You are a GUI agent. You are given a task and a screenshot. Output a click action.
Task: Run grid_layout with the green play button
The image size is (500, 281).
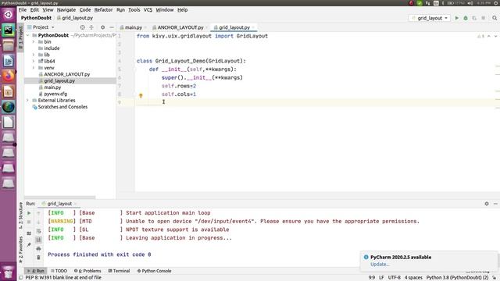tap(456, 18)
